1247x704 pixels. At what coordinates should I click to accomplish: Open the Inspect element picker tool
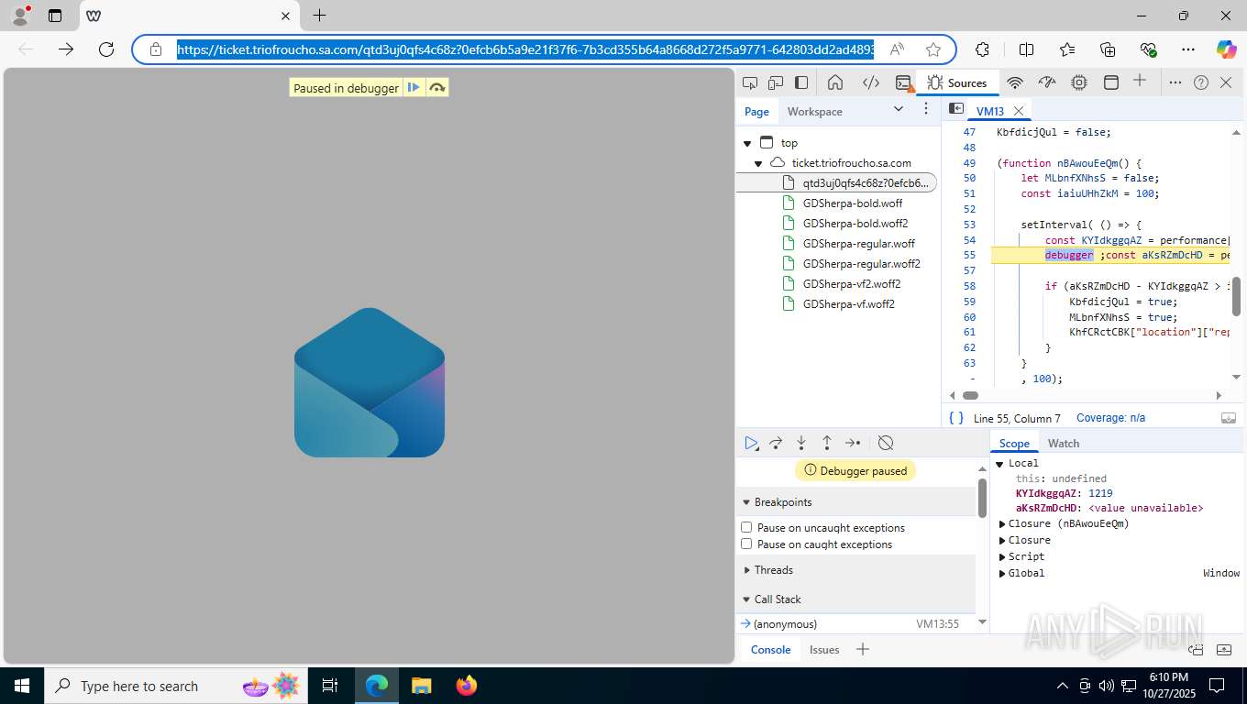tap(750, 82)
